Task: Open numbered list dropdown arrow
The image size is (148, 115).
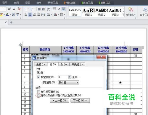Action: click(x=35, y=9)
